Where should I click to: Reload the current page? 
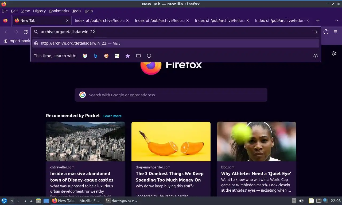(x=26, y=32)
